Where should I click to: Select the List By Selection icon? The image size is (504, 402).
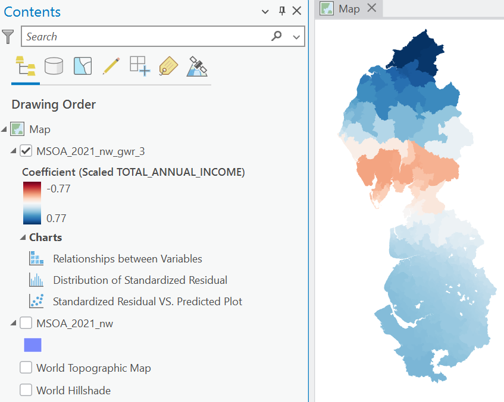(83, 66)
